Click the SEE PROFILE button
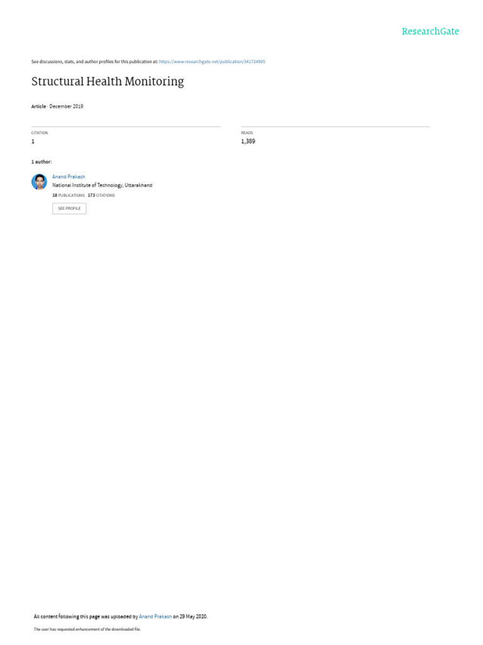The height and width of the screenshot is (645, 483). point(69,208)
